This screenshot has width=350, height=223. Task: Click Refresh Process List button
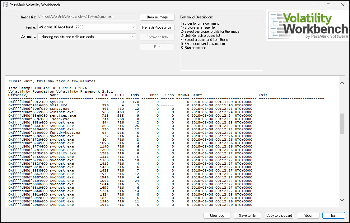pos(157,27)
